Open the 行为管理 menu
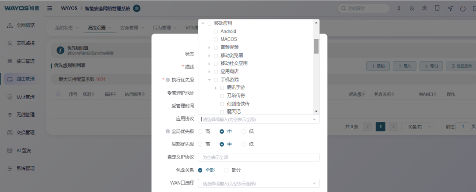Screen dimensions: 476x192 (165, 28)
